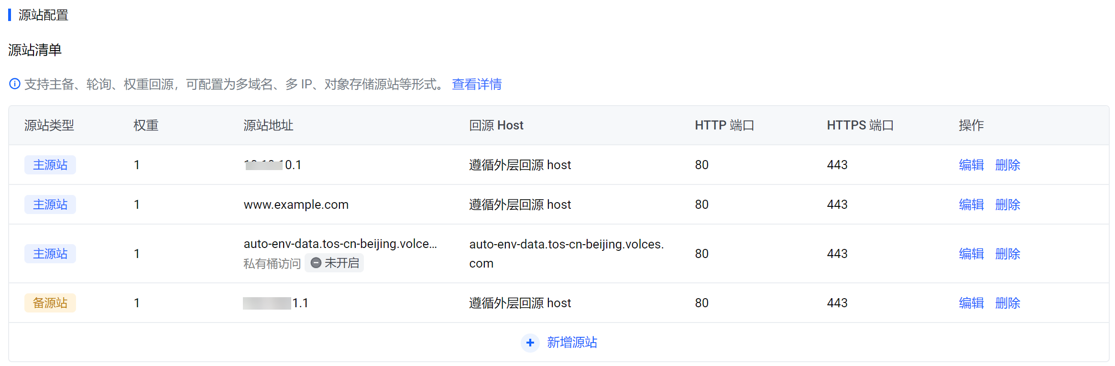
Task: Click the 主源站 tag for www.example.com
Action: 50,205
